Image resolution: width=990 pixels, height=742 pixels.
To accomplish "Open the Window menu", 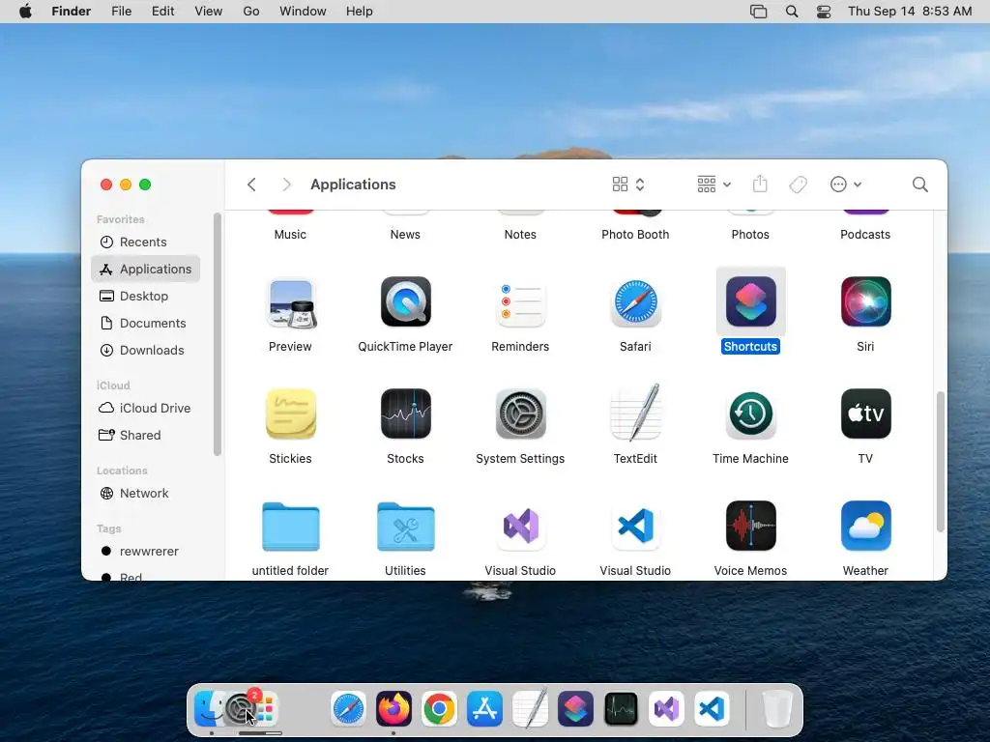I will [x=303, y=12].
